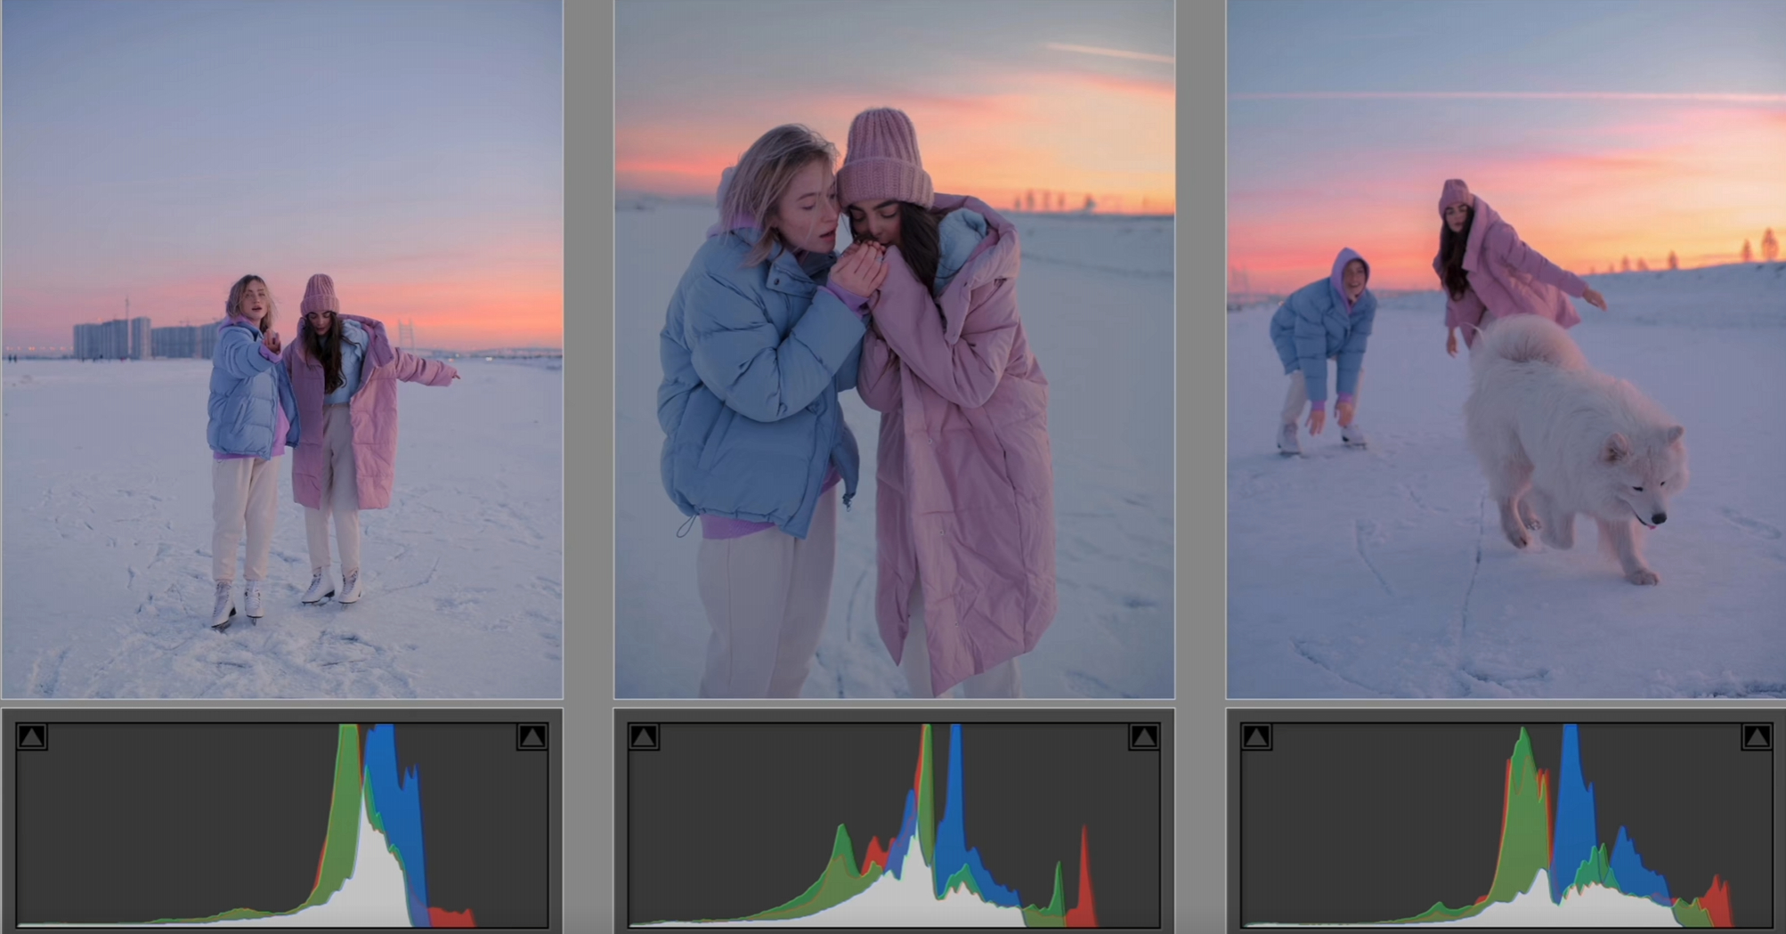Toggle shadow clipping indicator on middle histogram
Screen dimensions: 1786x934
tap(644, 736)
